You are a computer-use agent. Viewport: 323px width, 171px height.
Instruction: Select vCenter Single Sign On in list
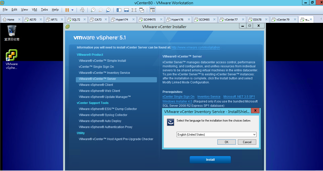[x=96, y=67]
